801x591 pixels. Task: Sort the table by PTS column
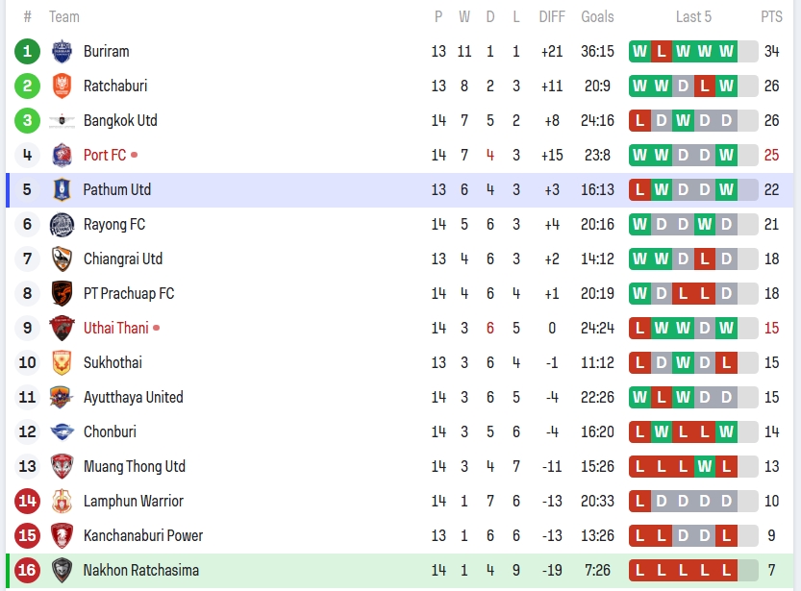click(x=771, y=16)
